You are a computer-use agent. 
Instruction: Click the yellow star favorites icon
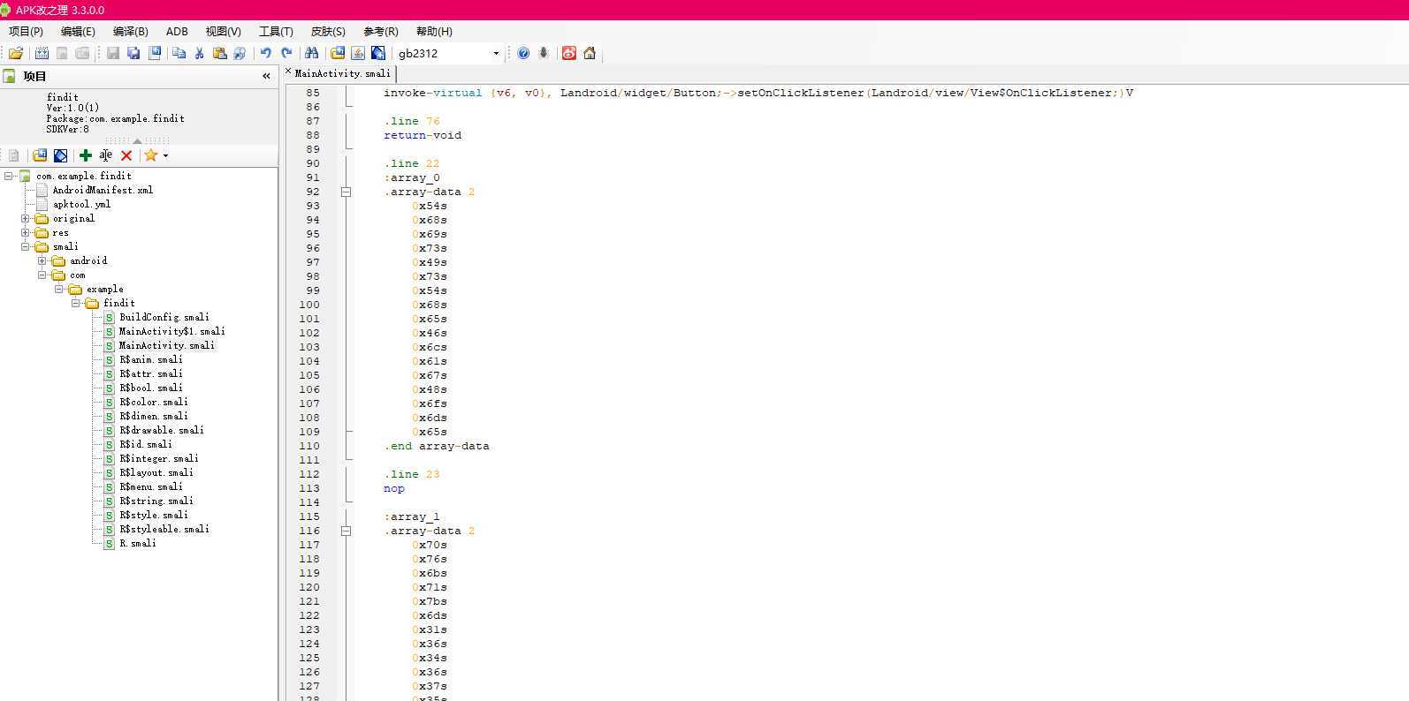click(x=151, y=155)
